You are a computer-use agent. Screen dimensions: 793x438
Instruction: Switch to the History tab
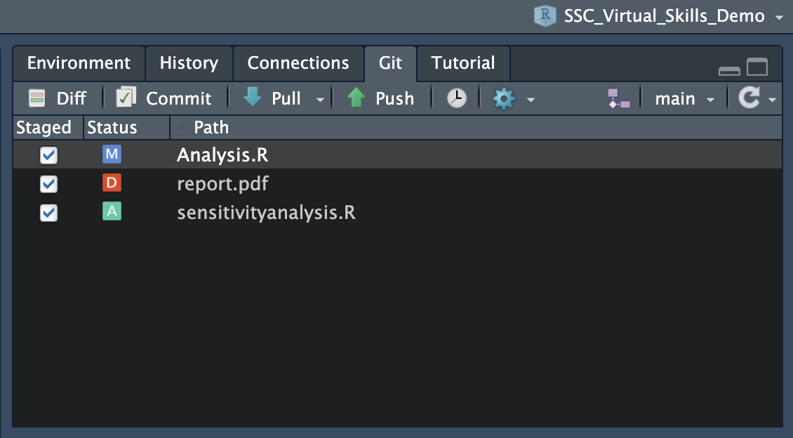pos(189,63)
